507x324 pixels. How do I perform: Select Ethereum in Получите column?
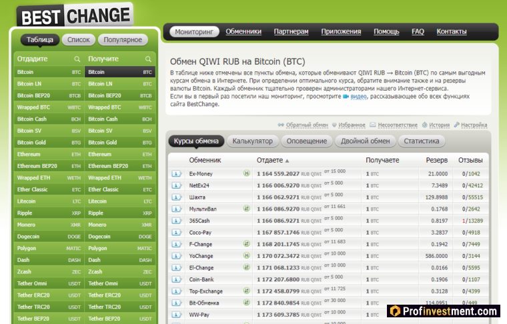[120, 155]
